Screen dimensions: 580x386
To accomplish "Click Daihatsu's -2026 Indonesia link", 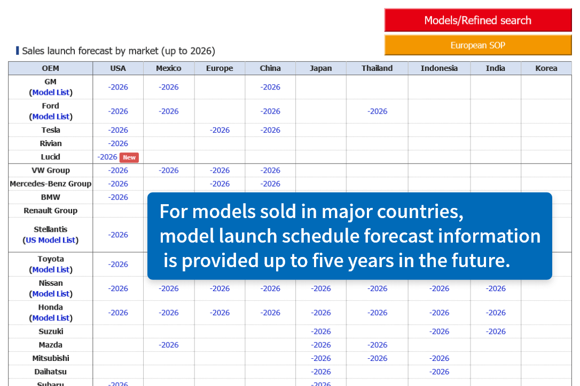I will pos(440,372).
